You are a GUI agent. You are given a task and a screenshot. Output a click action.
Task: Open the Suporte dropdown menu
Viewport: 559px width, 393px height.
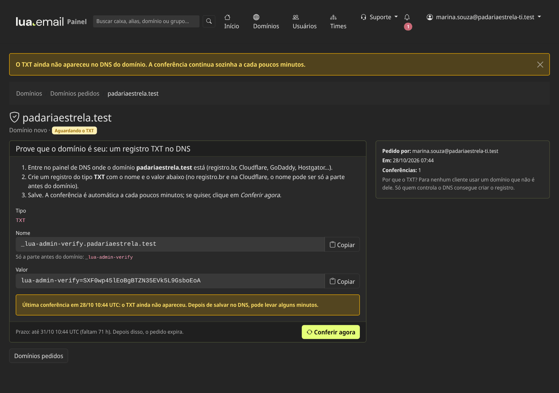[x=379, y=17]
